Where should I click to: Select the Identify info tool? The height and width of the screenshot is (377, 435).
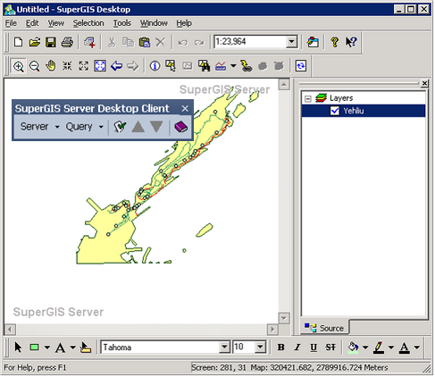pyautogui.click(x=155, y=66)
